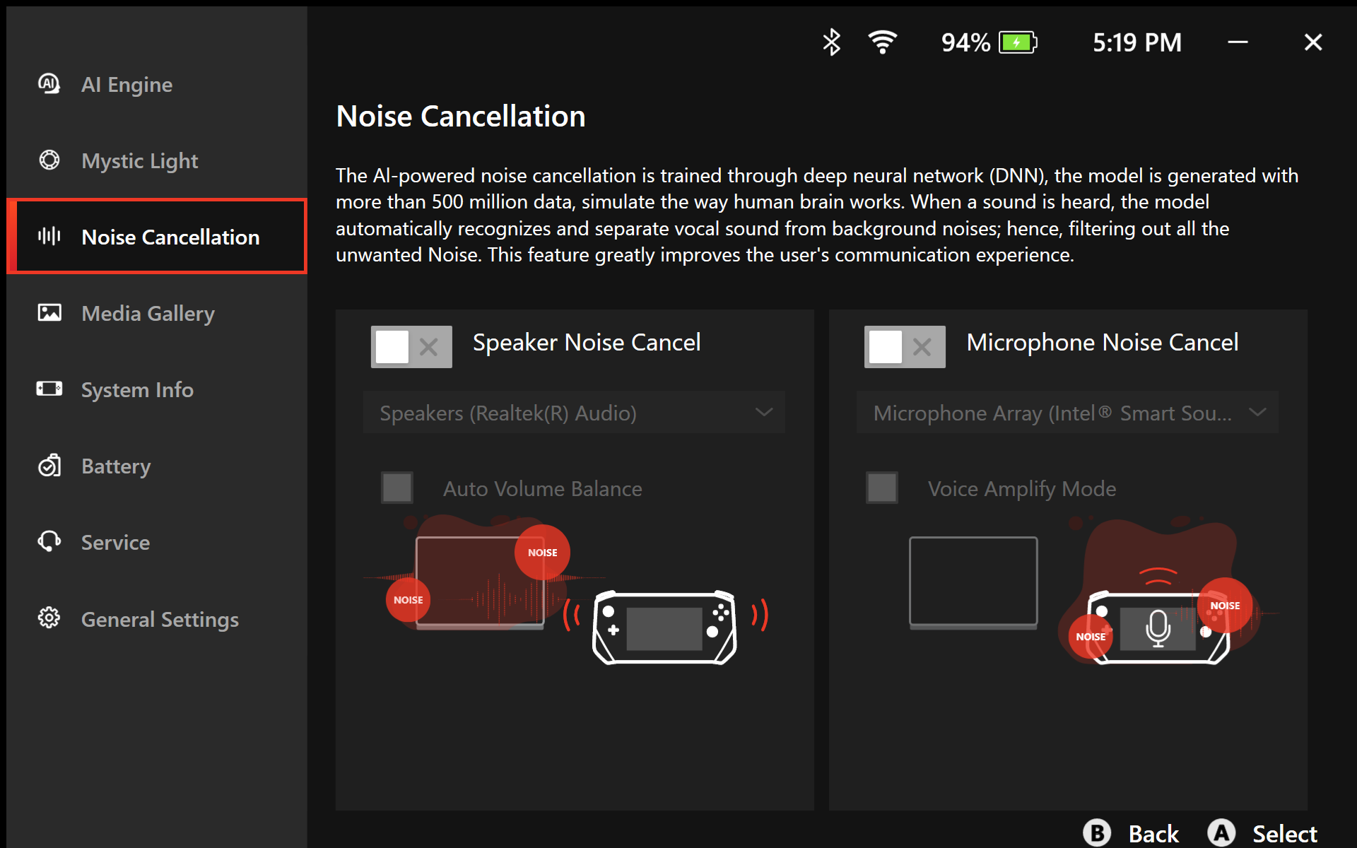Image resolution: width=1357 pixels, height=848 pixels.
Task: Toggle Speaker Noise Cancel switch
Action: [x=411, y=346]
